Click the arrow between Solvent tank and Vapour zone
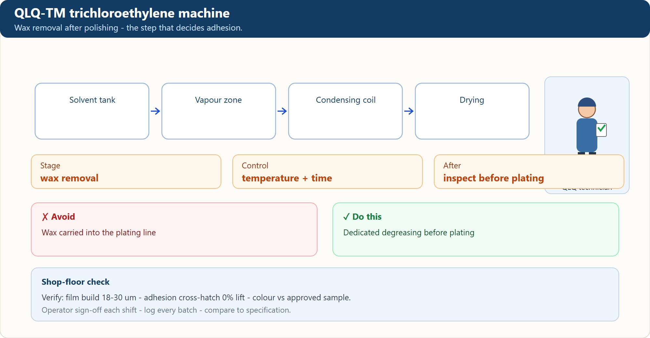 click(155, 111)
